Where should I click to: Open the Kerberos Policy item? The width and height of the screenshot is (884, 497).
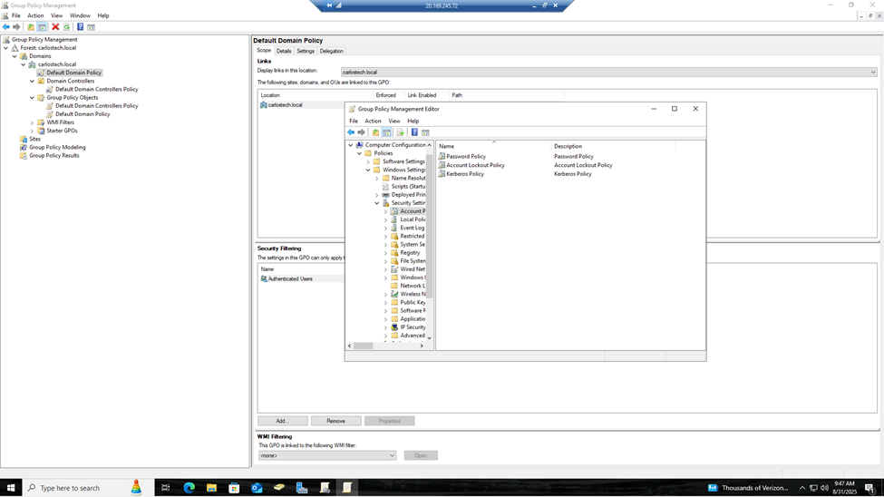(x=464, y=173)
